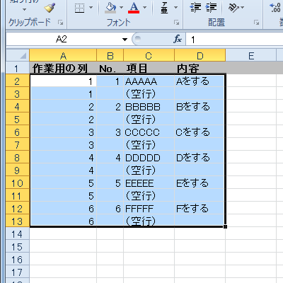Select row 17 header
Image resolution: width=283 pixels, height=283 pixels.
[18, 272]
